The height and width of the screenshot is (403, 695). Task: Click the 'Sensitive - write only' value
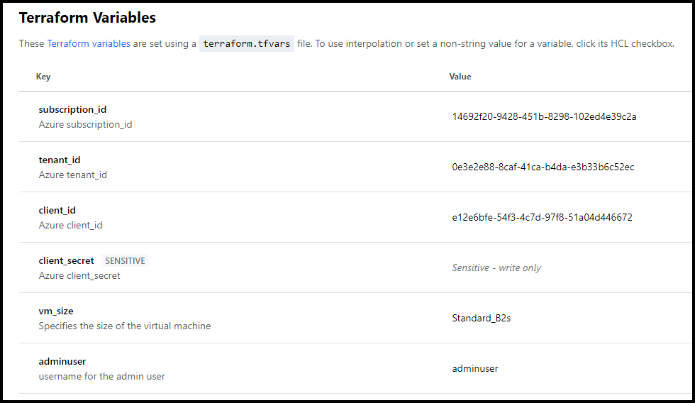click(496, 268)
